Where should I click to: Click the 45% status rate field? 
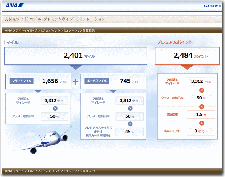point(130,132)
